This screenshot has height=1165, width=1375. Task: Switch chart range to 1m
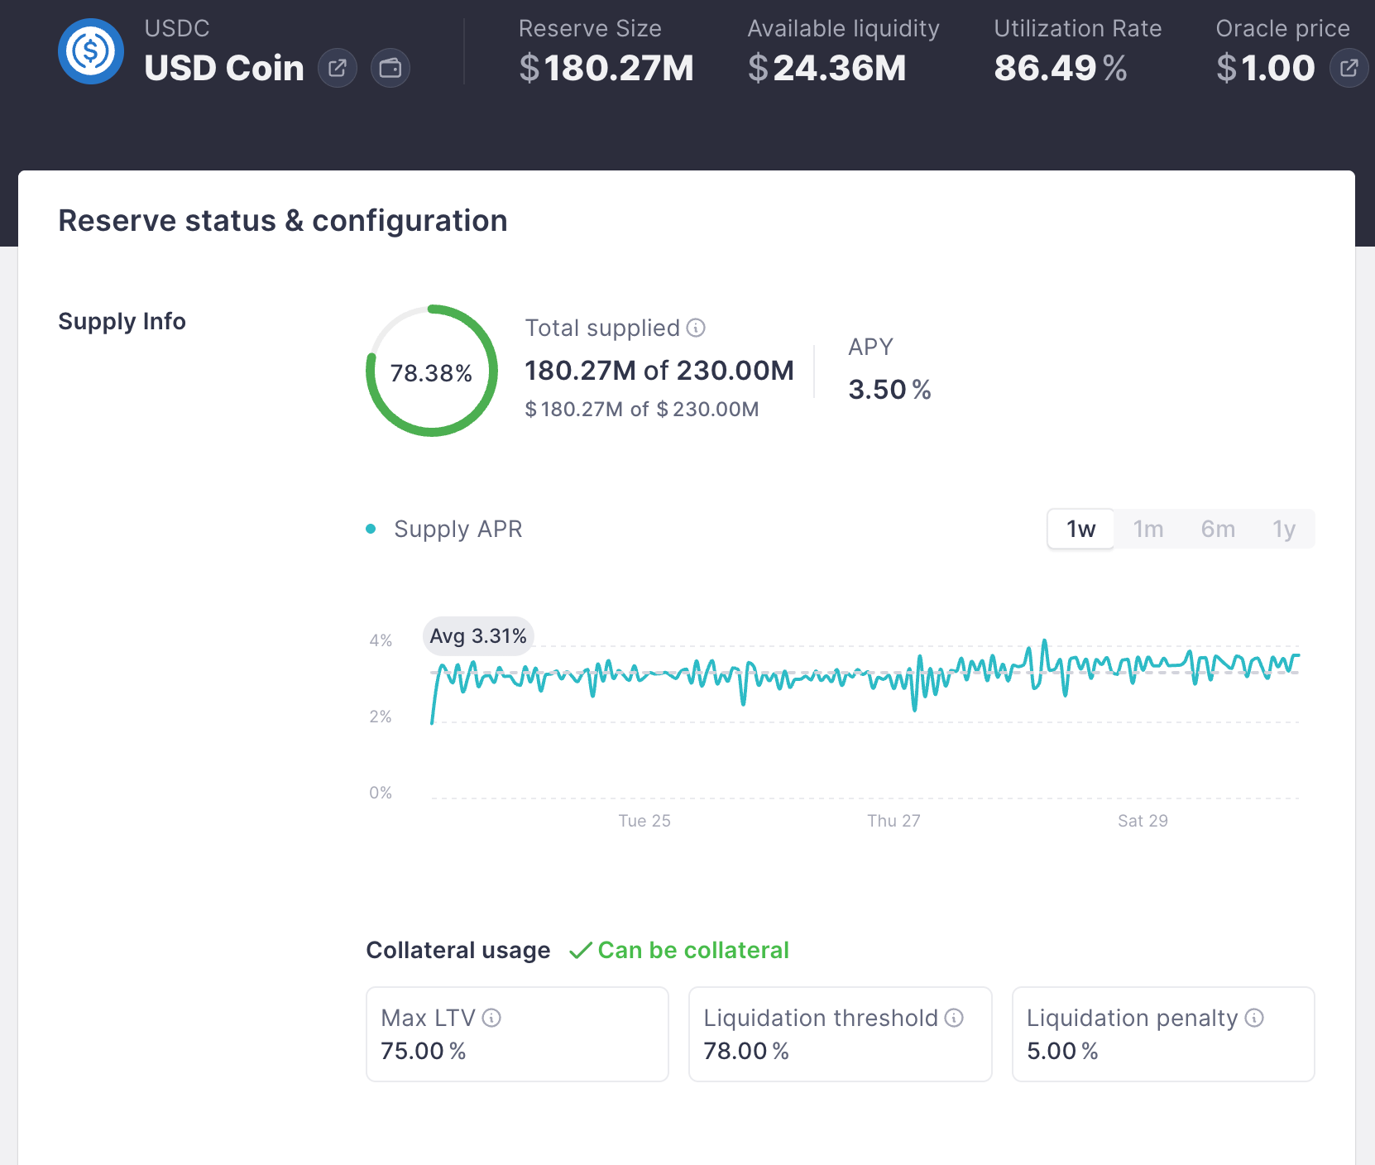[1148, 529]
